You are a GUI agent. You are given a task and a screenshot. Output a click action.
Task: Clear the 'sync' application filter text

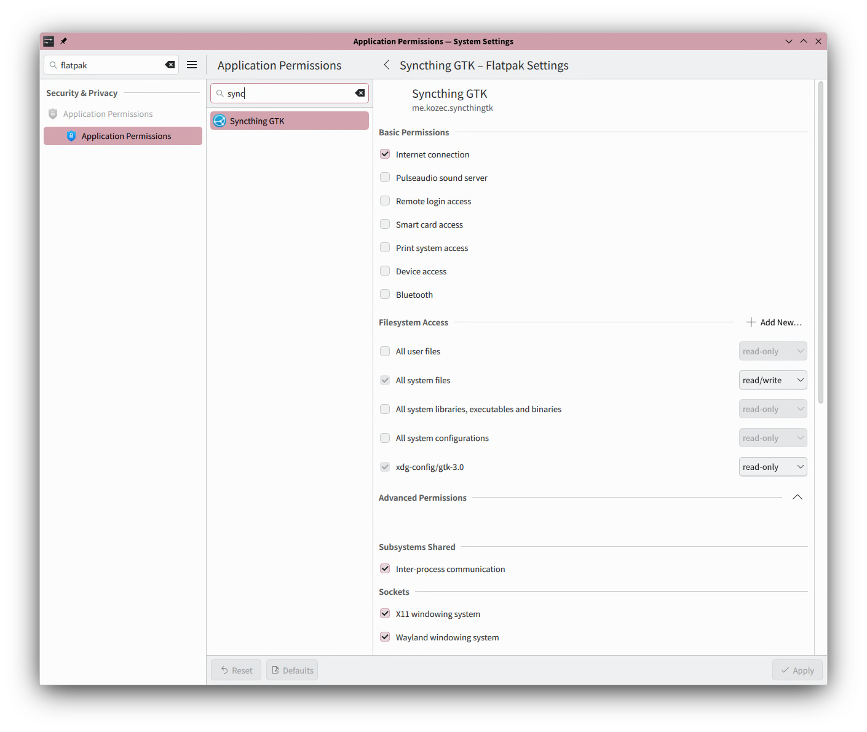[x=360, y=93]
